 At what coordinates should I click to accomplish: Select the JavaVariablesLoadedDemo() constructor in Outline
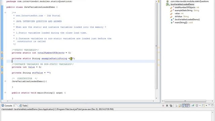(x=187, y=19)
